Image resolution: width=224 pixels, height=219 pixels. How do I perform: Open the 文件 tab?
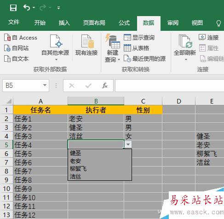coord(14,23)
